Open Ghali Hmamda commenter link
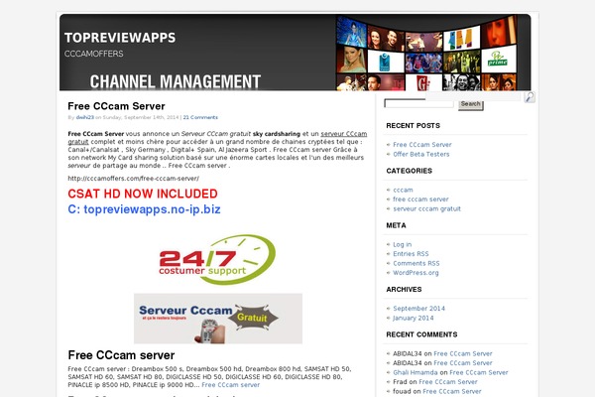 [416, 373]
